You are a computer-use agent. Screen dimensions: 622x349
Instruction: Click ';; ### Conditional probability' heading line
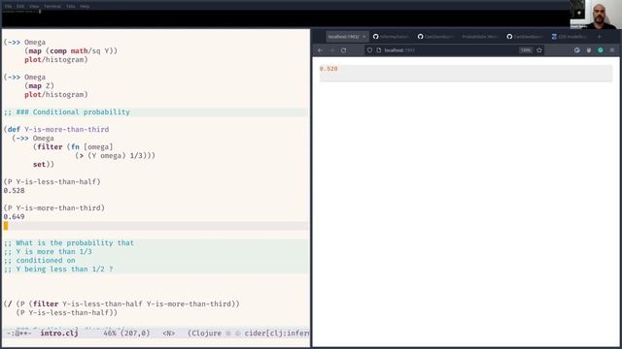tap(67, 112)
